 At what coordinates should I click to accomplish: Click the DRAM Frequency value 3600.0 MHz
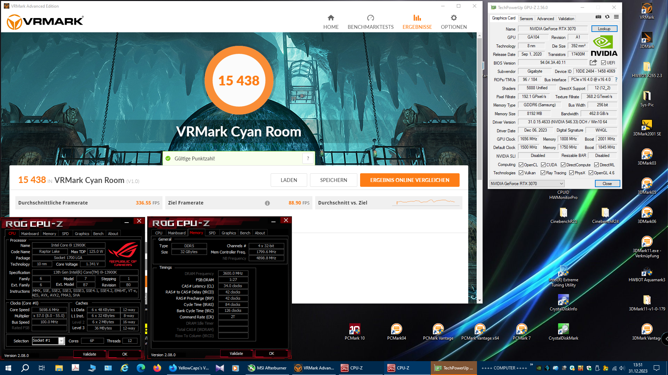[x=233, y=274]
